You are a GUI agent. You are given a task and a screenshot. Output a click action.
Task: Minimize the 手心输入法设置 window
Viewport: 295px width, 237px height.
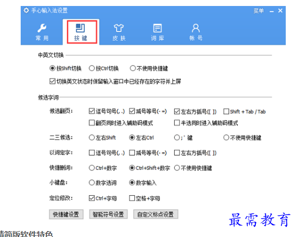point(272,11)
